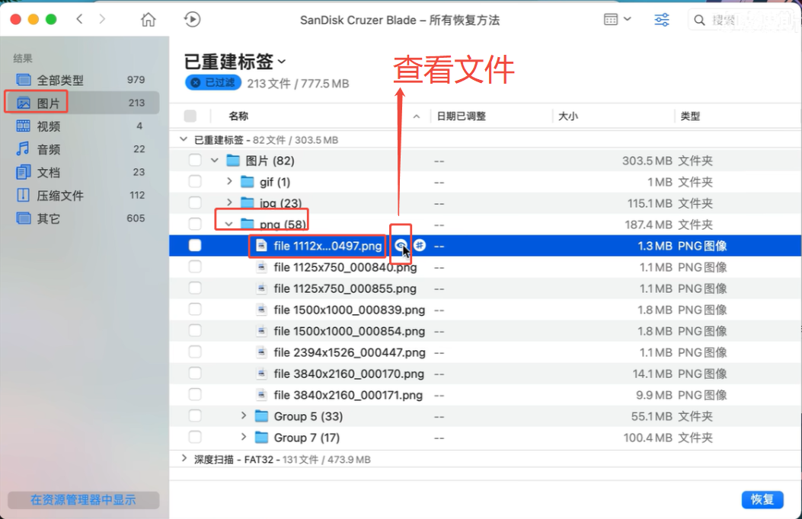The width and height of the screenshot is (802, 519).
Task: Click 在资源管理器中显示 button
Action: (x=83, y=500)
